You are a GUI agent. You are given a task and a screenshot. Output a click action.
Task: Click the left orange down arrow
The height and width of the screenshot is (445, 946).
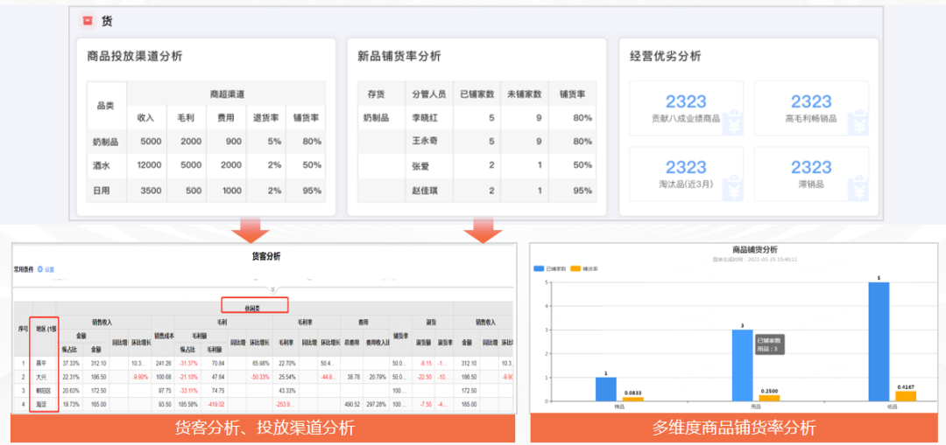[247, 231]
